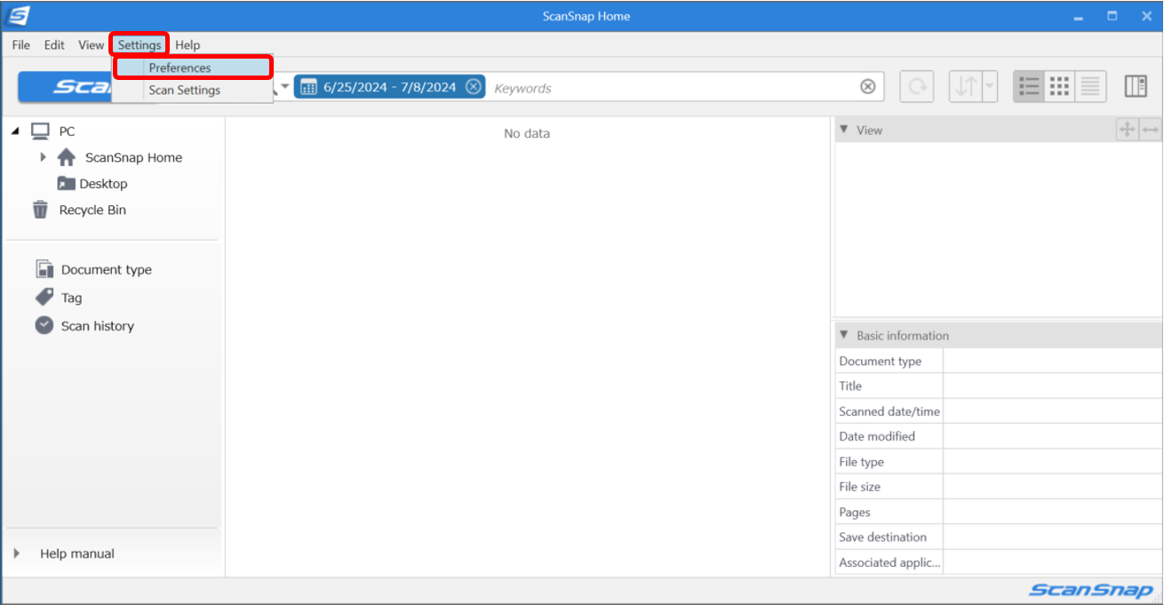Screen dimensions: 1164x605
Task: Click the Tag label in sidebar
Action: 72,298
